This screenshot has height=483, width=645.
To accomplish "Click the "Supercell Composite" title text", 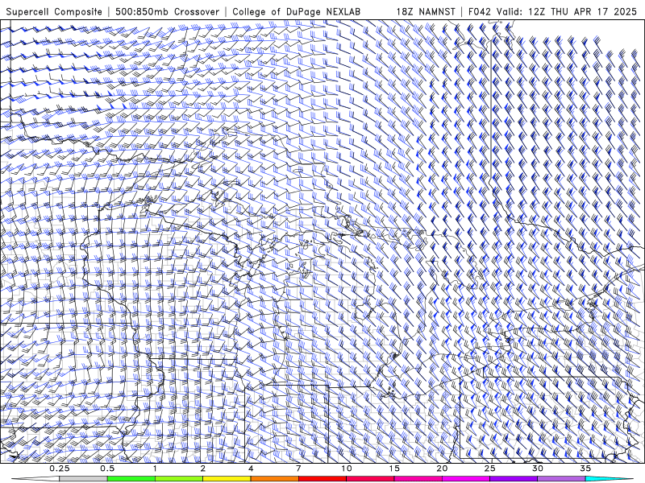I will point(54,11).
